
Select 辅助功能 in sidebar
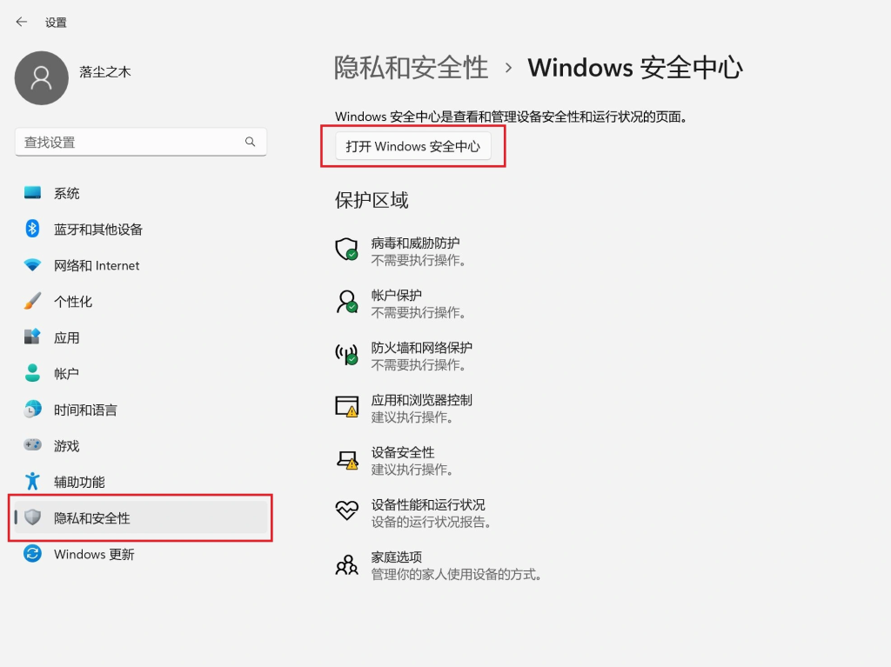click(x=140, y=481)
